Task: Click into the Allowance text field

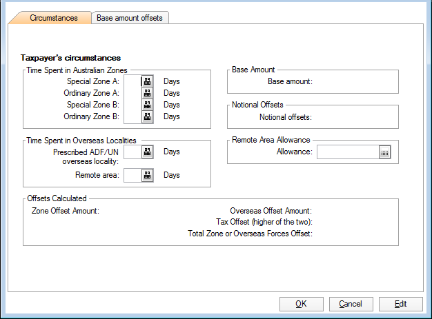Action: [x=347, y=152]
